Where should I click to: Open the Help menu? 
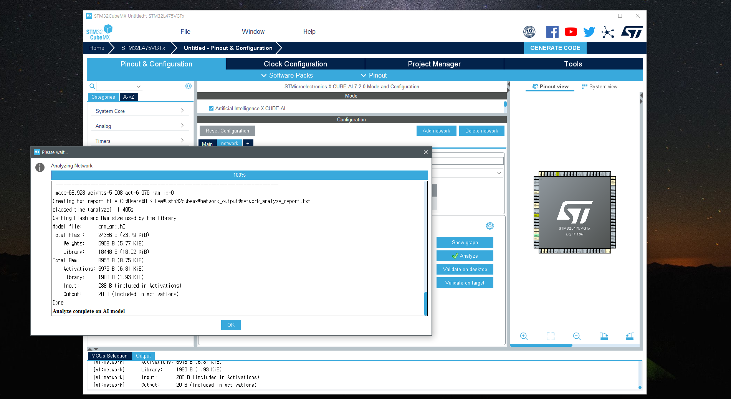pos(309,31)
